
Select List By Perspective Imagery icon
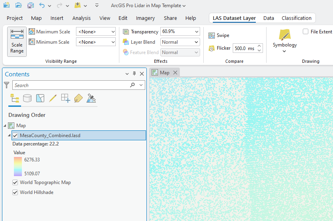pyautogui.click(x=91, y=99)
